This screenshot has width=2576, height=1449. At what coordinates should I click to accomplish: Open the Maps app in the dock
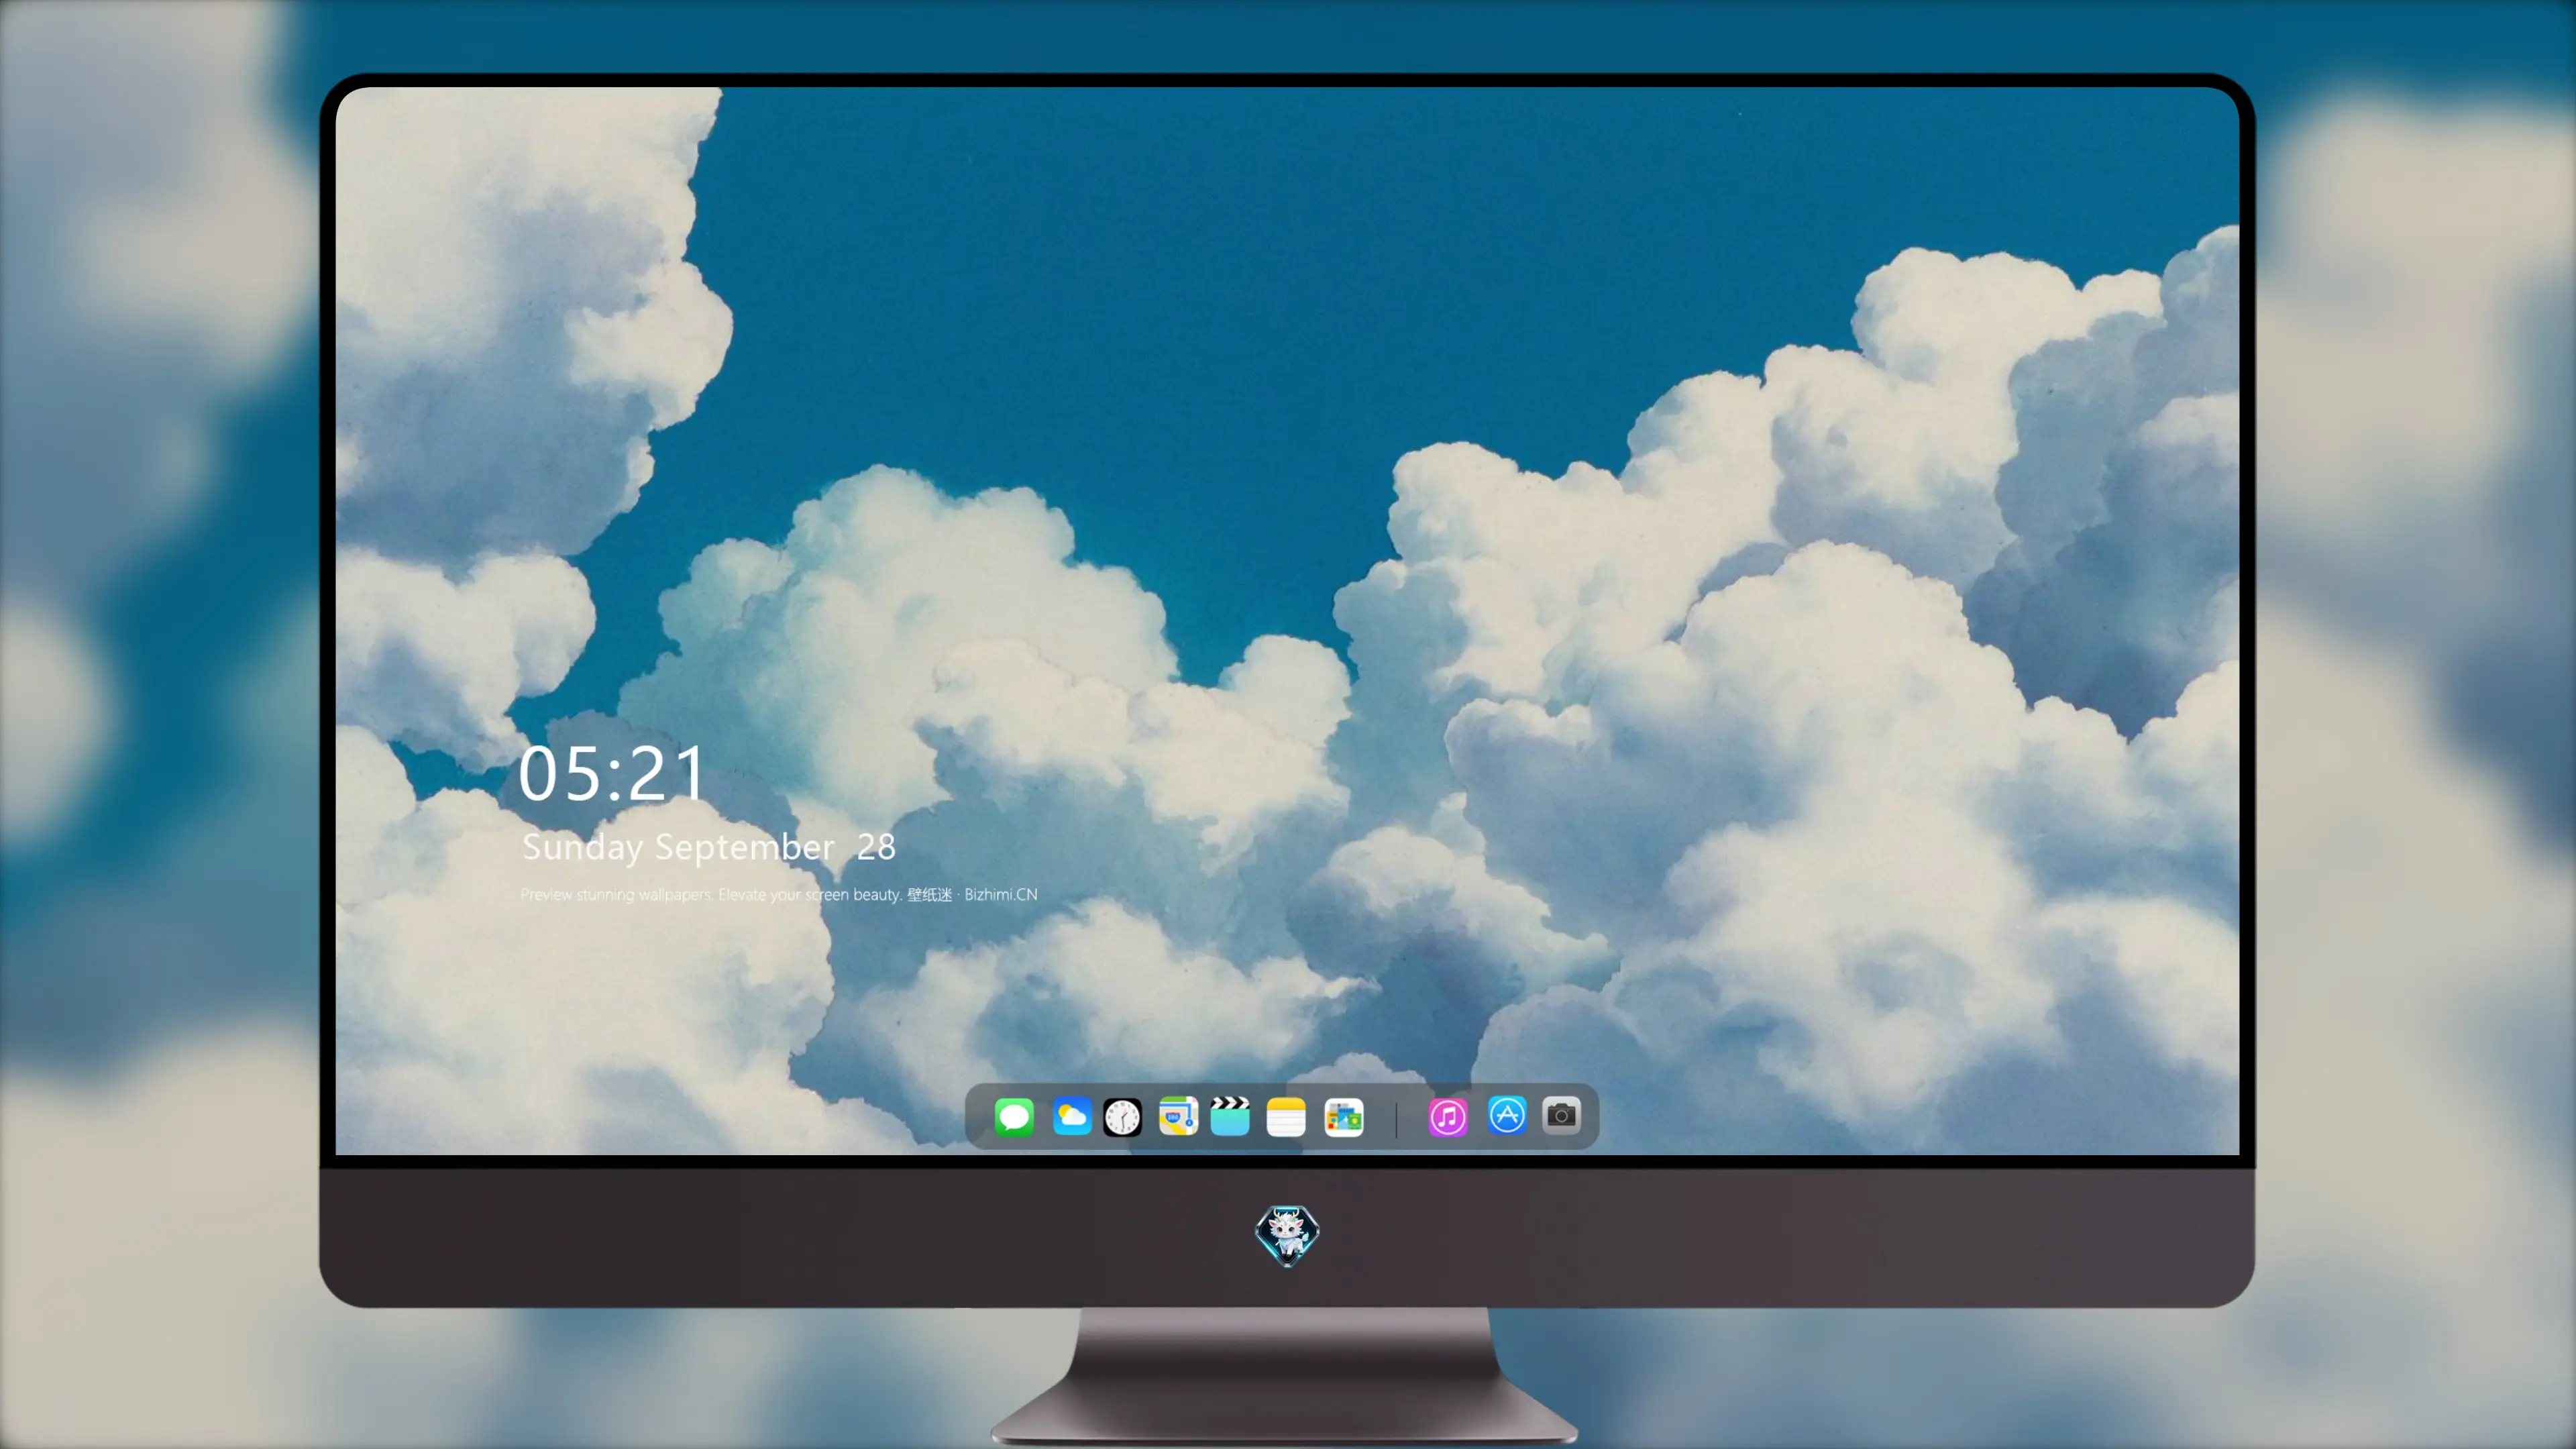(1178, 1116)
